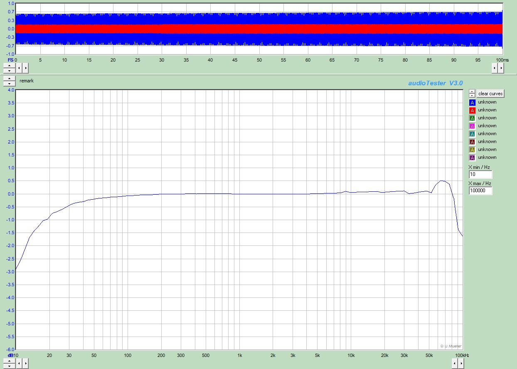The width and height of the screenshot is (517, 369).
Task: Click the X max / Hz label
Action: pos(480,183)
